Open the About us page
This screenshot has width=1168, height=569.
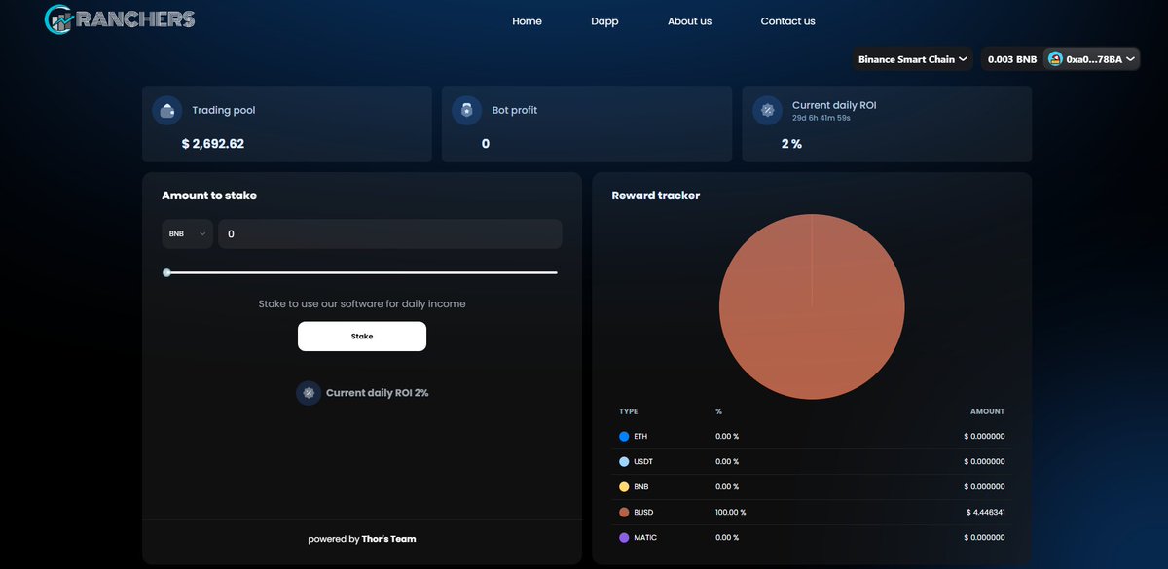(x=689, y=21)
